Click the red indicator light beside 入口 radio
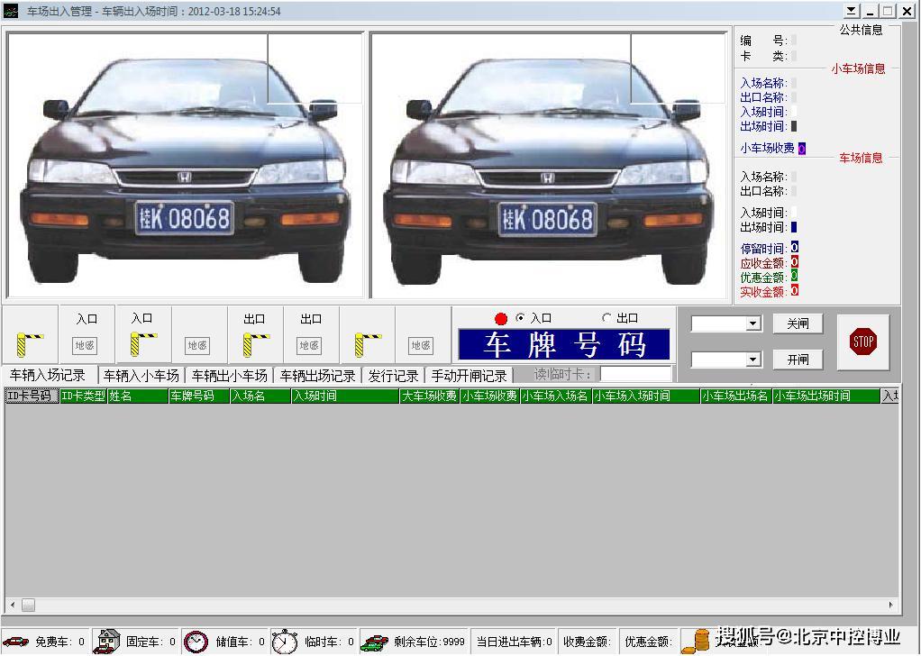 tap(501, 318)
